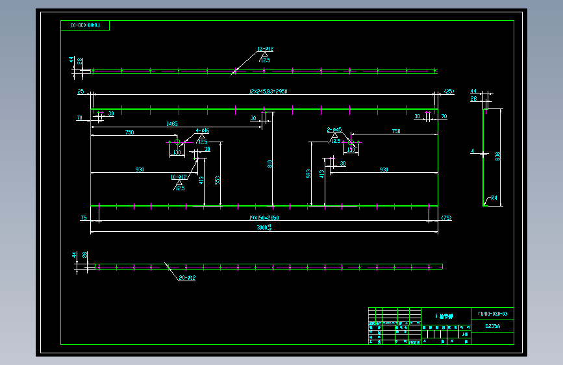Click the '19x150=2850' bottom dimension text

point(264,218)
